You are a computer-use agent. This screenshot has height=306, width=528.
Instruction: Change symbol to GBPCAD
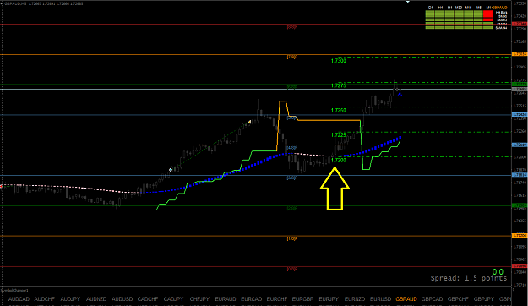(x=432, y=299)
